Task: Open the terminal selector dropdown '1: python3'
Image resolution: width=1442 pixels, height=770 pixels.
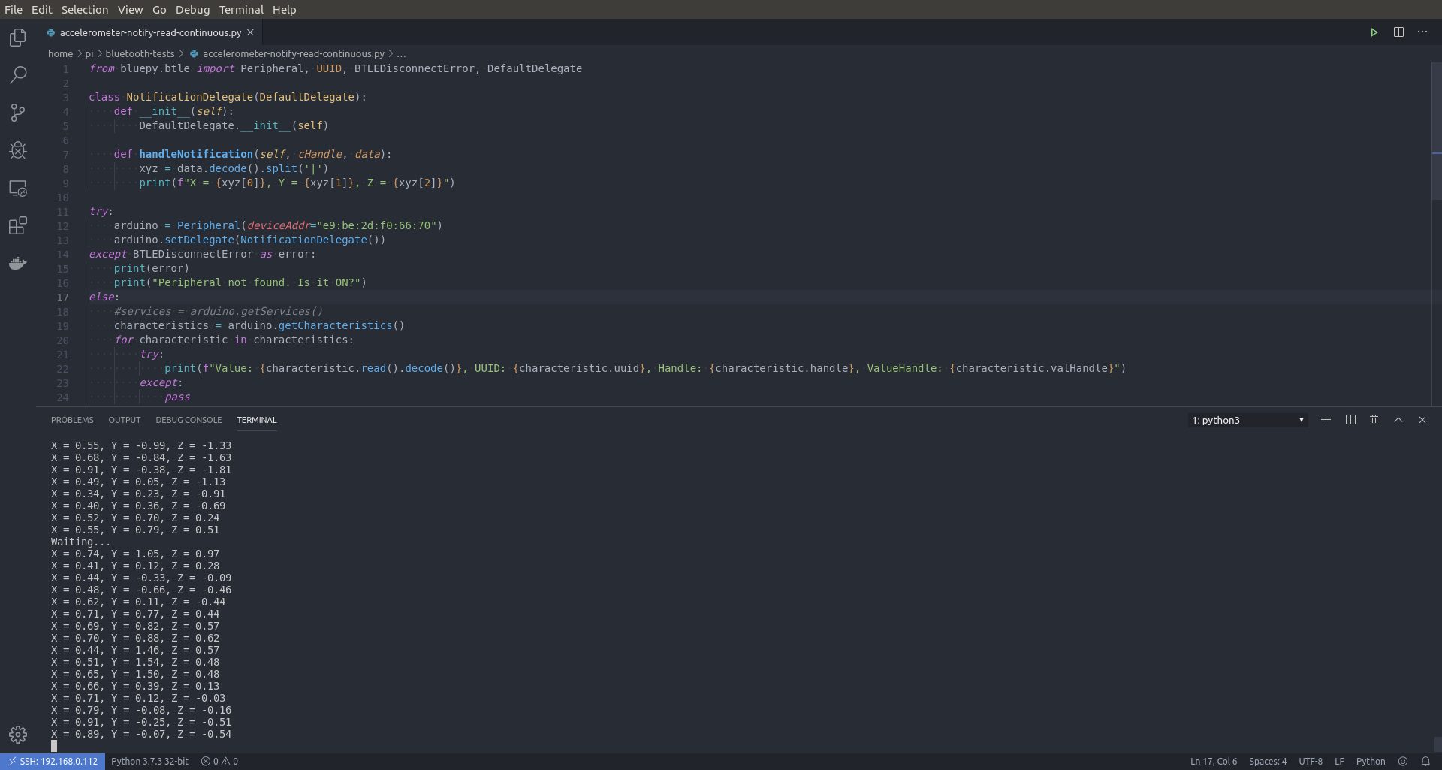Action: 1247,420
